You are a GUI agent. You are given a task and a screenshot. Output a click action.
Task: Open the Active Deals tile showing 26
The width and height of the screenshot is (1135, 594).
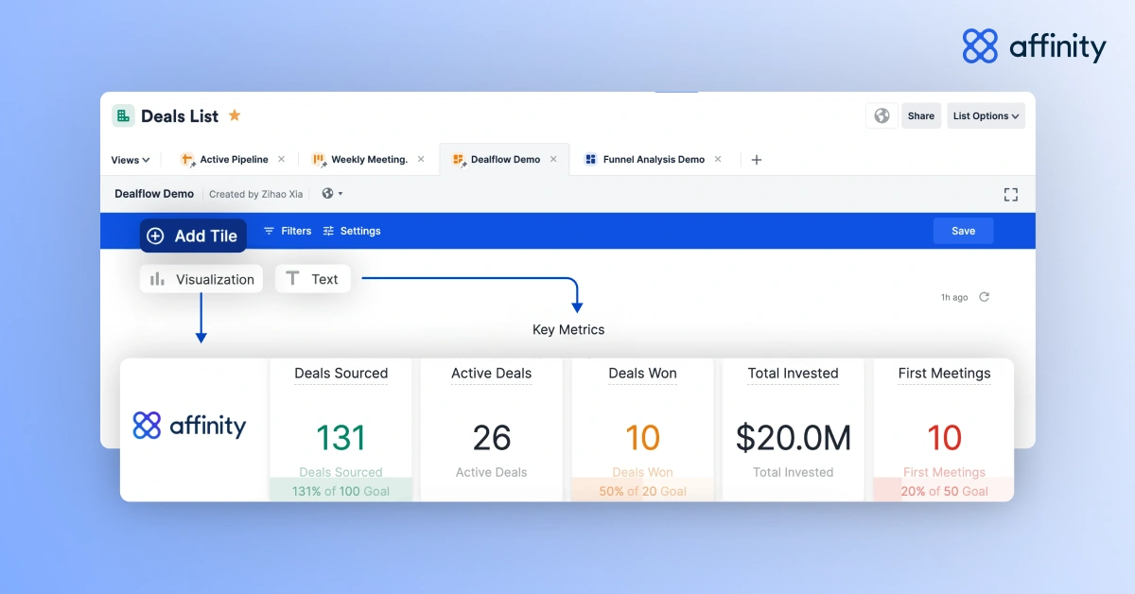point(492,429)
